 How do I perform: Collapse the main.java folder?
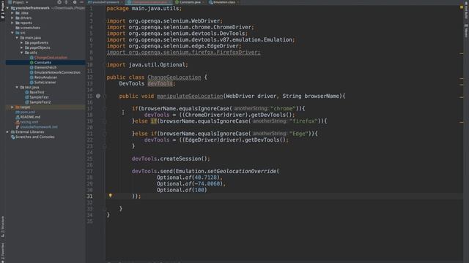pyautogui.click(x=17, y=38)
